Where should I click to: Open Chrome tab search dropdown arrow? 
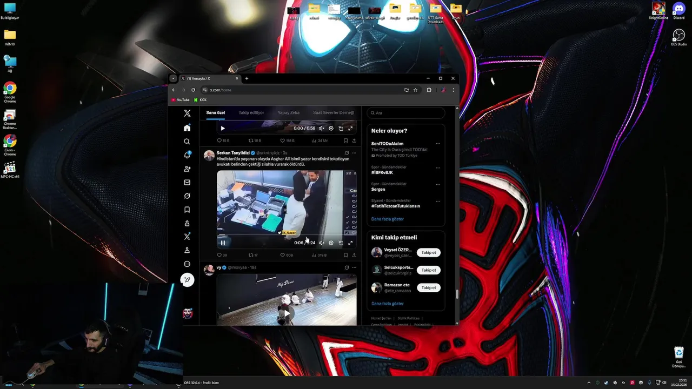point(173,78)
